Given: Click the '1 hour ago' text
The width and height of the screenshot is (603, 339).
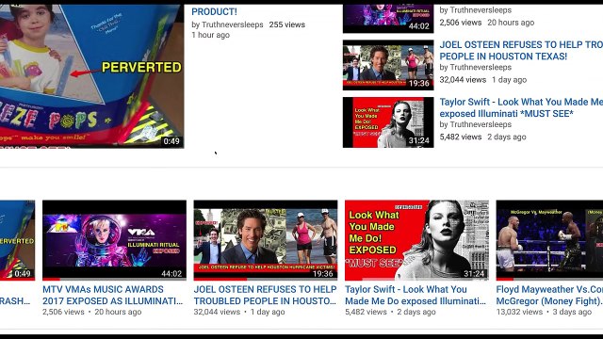Looking at the screenshot, I should coord(210,35).
